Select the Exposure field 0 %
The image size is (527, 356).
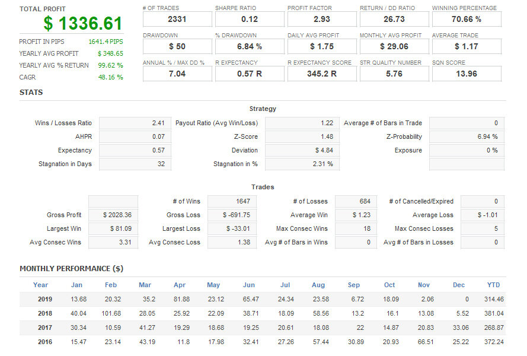point(467,150)
